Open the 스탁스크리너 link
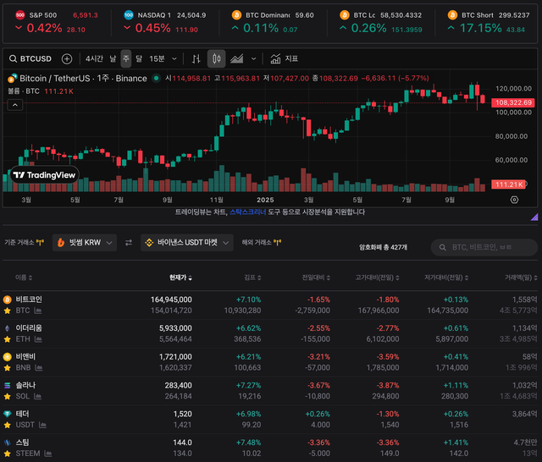This screenshot has height=462, width=542. tap(248, 212)
